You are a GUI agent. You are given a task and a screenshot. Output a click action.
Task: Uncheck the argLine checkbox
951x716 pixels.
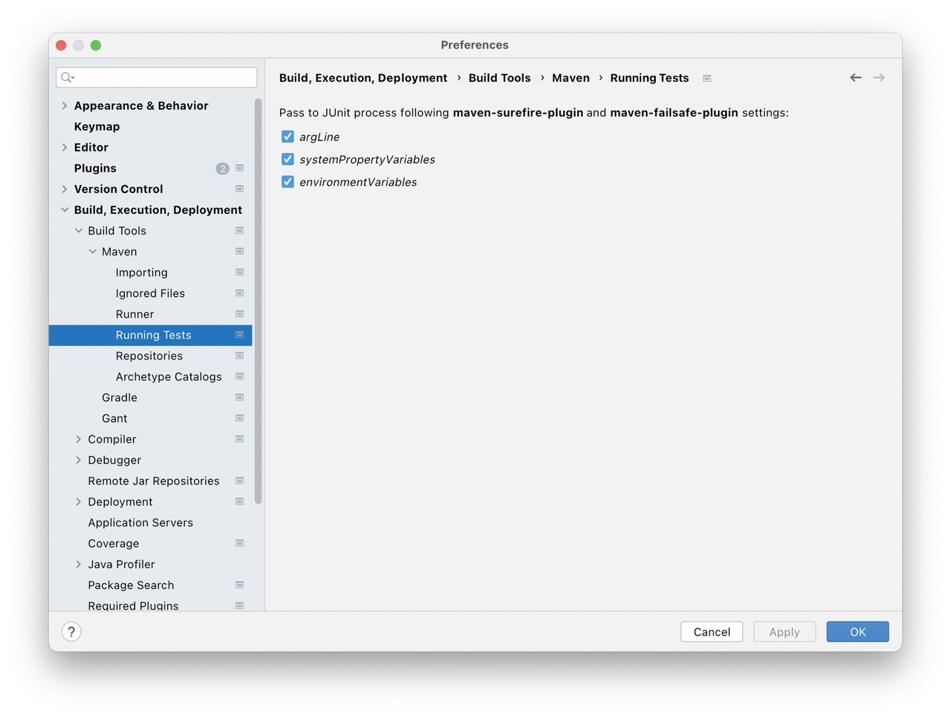coord(288,137)
